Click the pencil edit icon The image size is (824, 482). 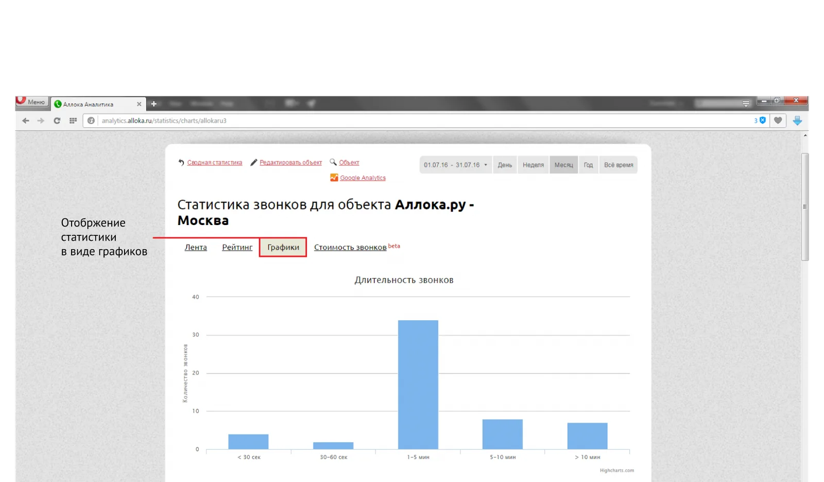click(254, 162)
